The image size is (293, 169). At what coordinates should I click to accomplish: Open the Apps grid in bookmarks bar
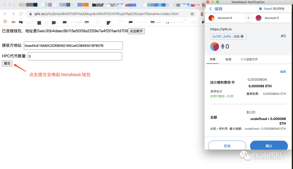(5, 21)
